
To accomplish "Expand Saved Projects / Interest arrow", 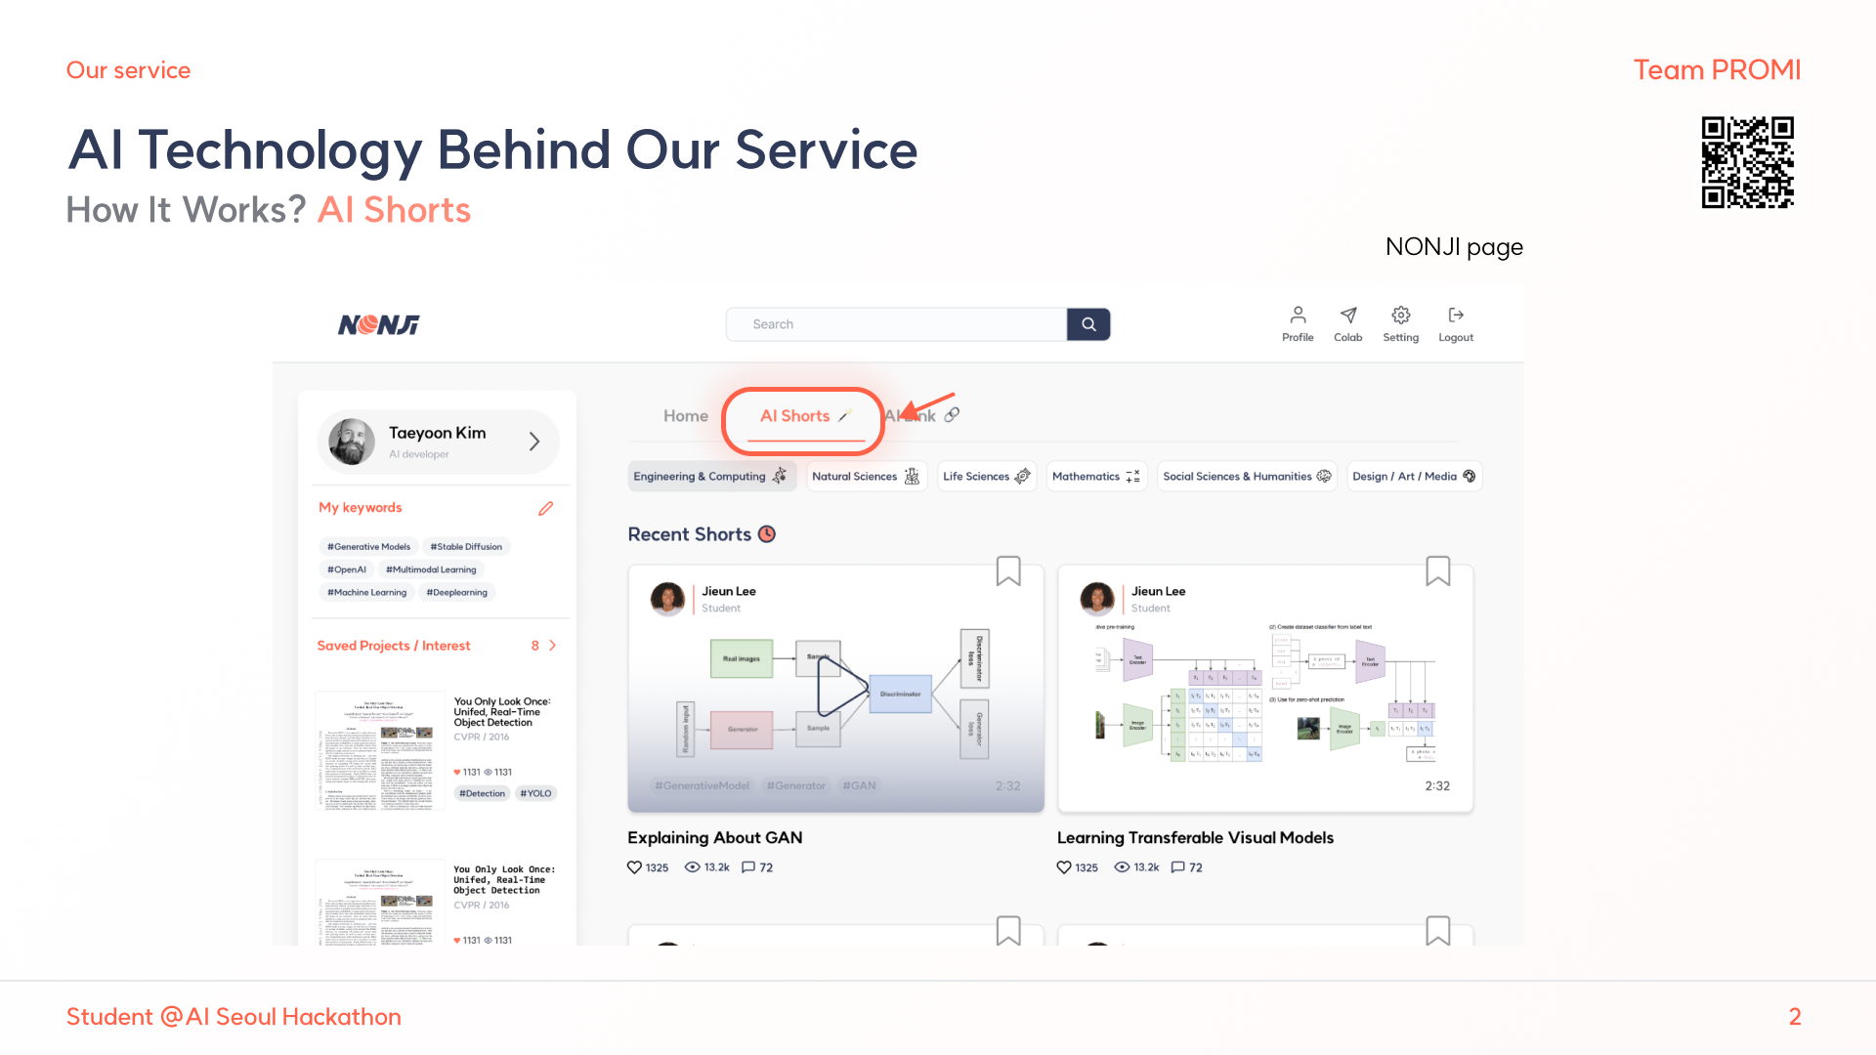I will (x=552, y=646).
